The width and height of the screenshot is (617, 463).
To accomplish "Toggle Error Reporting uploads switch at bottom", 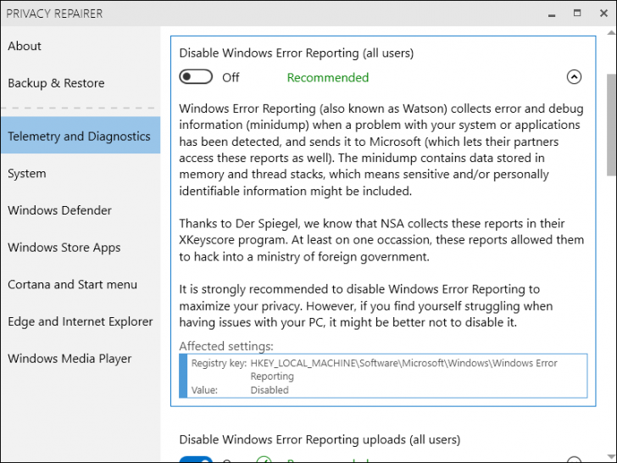I will (x=196, y=460).
